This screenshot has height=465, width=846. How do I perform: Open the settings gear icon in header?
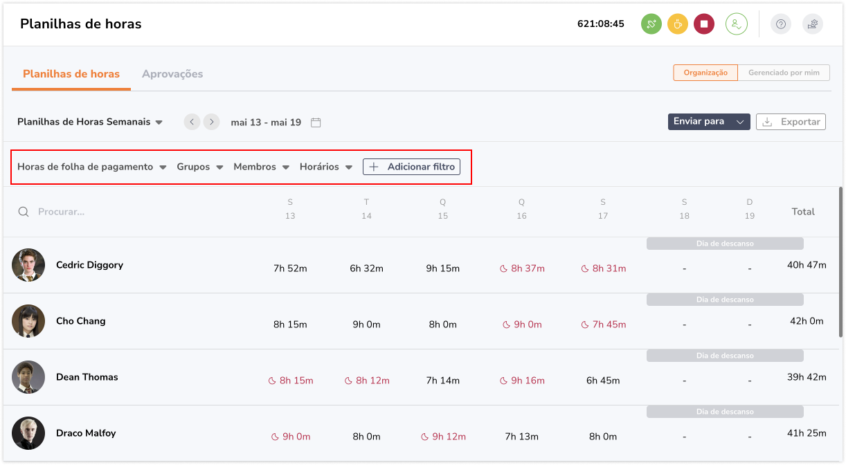(813, 24)
